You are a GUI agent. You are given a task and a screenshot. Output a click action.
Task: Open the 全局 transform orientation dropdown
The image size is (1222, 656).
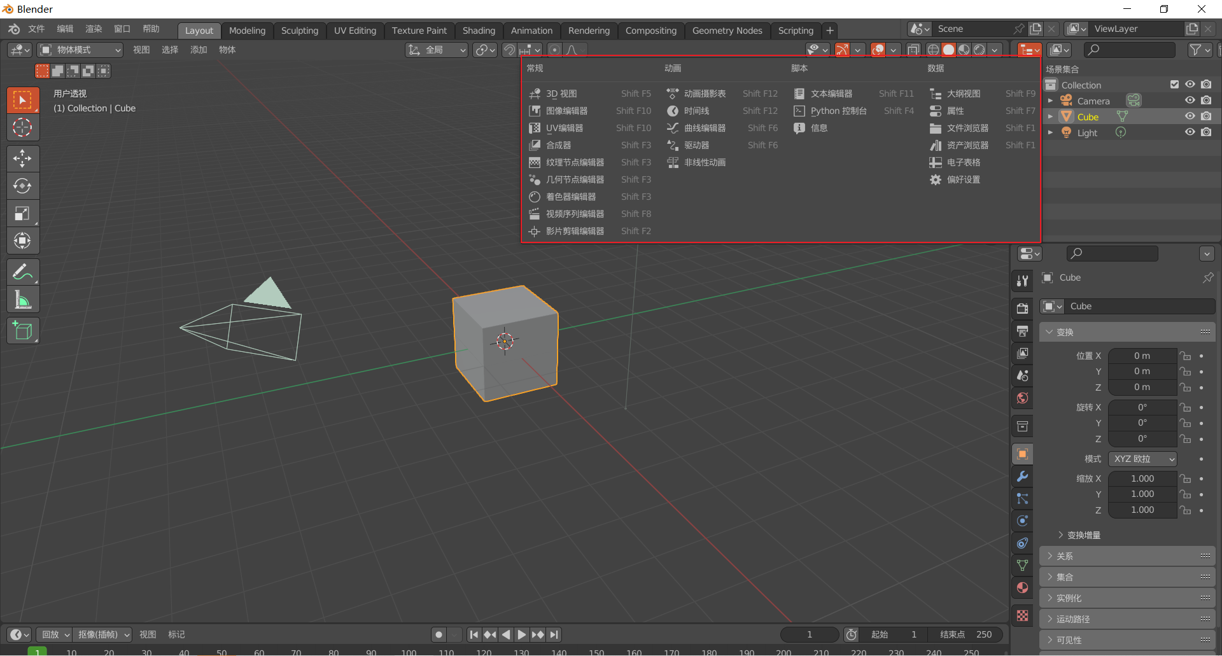pyautogui.click(x=437, y=50)
